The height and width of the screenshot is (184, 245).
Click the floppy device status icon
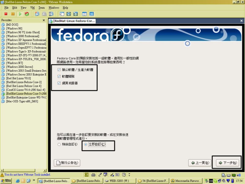[x=228, y=175]
